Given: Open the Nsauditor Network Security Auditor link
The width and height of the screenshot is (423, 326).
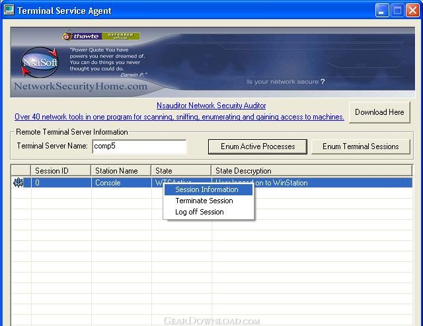Looking at the screenshot, I should coord(211,106).
